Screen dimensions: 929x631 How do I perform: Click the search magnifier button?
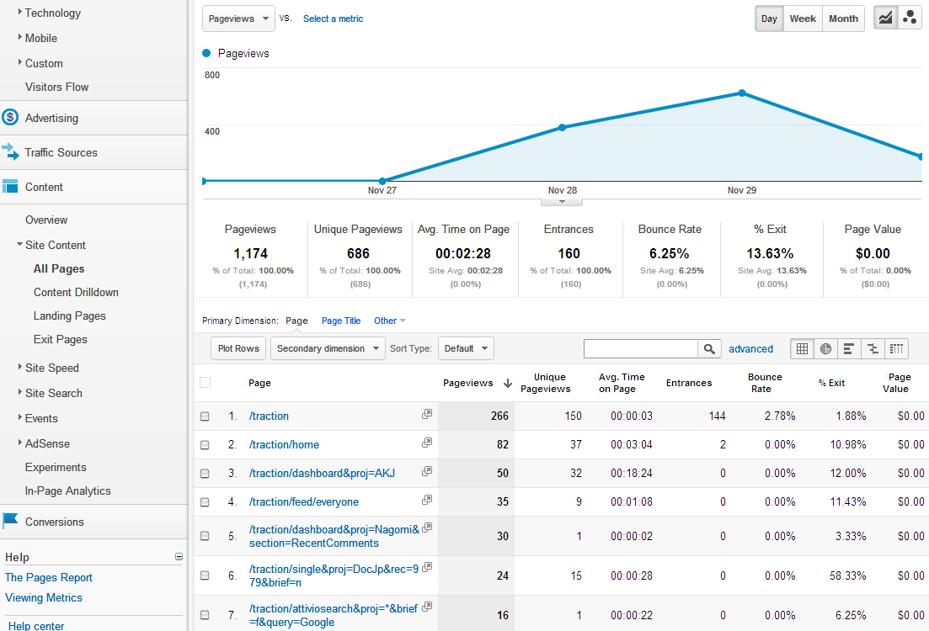[x=709, y=348]
